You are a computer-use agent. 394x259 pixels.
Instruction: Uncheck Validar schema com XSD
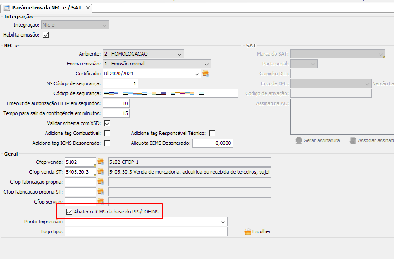pyautogui.click(x=107, y=123)
